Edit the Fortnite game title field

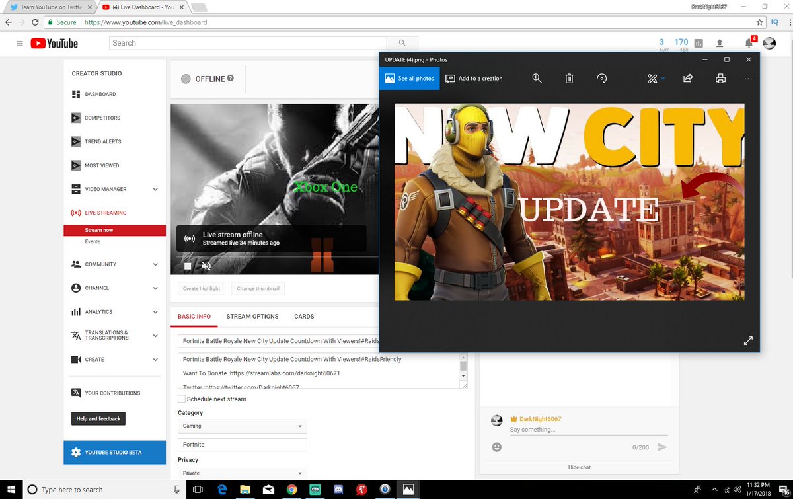pyautogui.click(x=243, y=445)
